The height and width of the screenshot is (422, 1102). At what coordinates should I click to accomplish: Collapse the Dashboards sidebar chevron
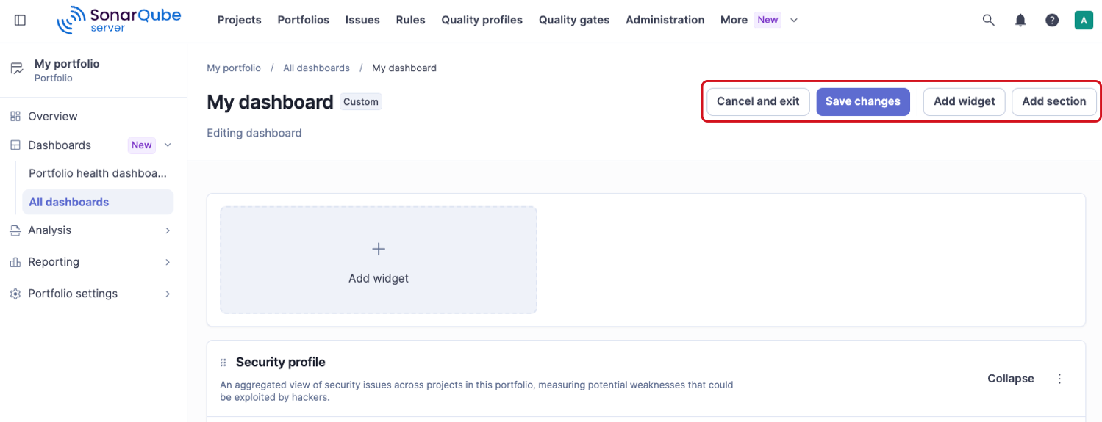(x=168, y=145)
